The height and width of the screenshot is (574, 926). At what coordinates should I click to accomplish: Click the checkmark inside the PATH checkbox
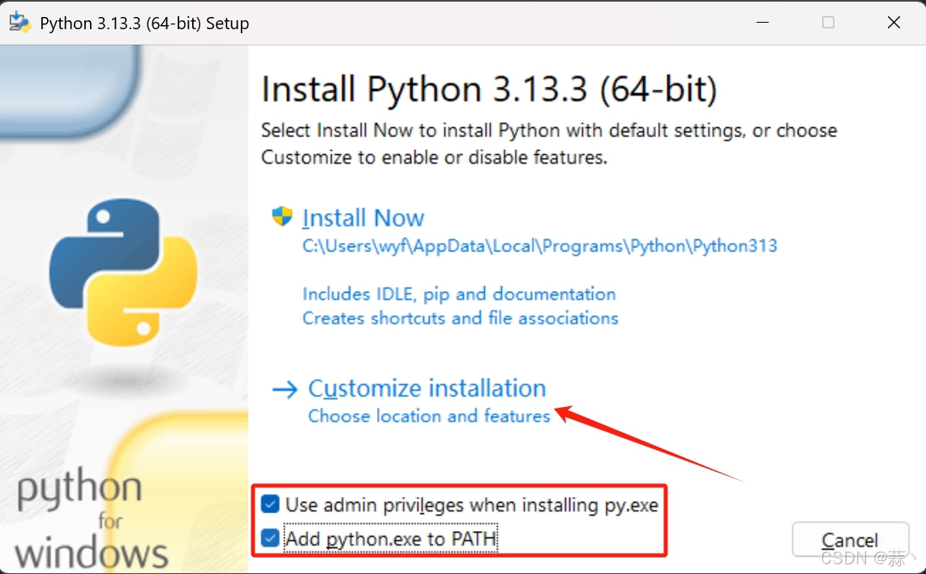[x=270, y=537]
